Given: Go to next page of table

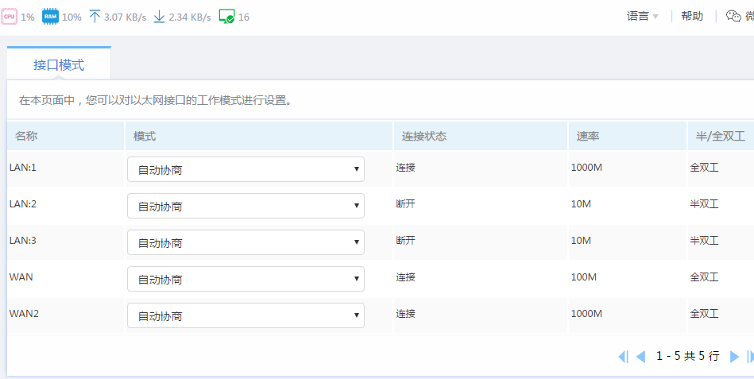Looking at the screenshot, I should (x=734, y=357).
